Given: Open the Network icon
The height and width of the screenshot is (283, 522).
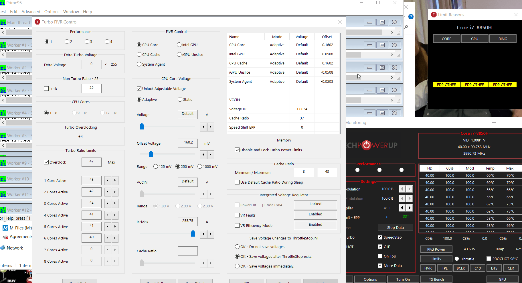Looking at the screenshot, I should 3,248.
